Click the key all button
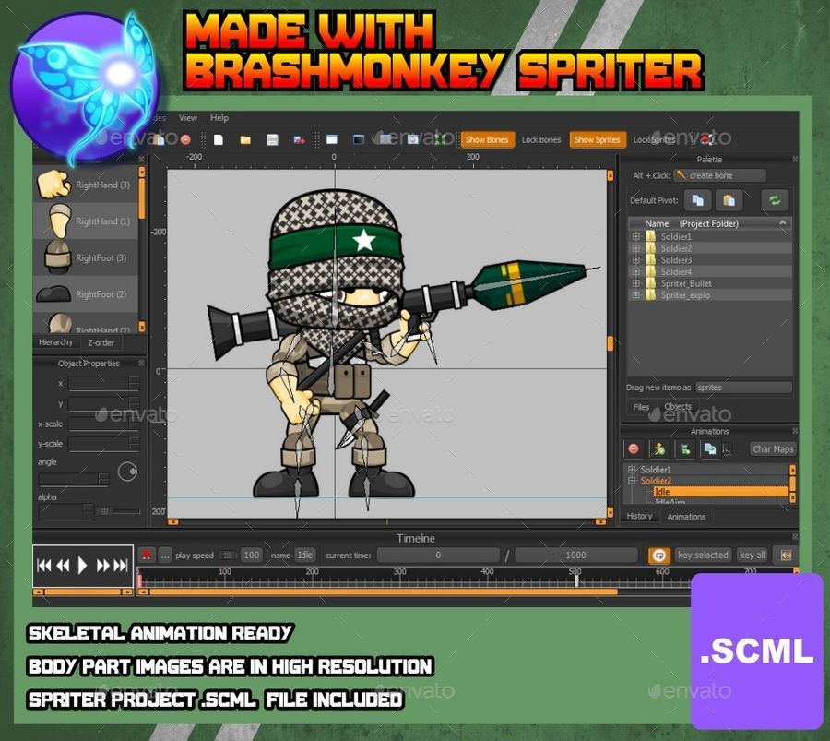 click(753, 556)
